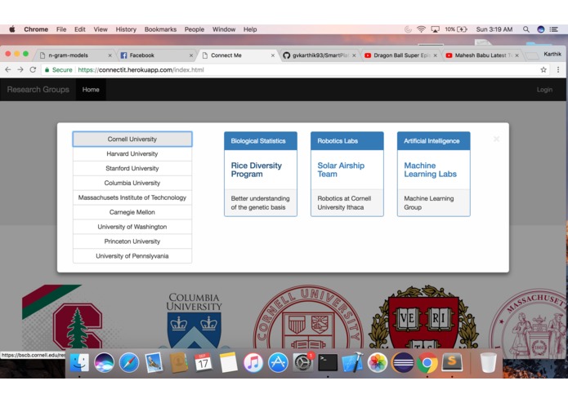Open the Solar Airship Team link
This screenshot has width=568, height=403.
pyautogui.click(x=341, y=170)
